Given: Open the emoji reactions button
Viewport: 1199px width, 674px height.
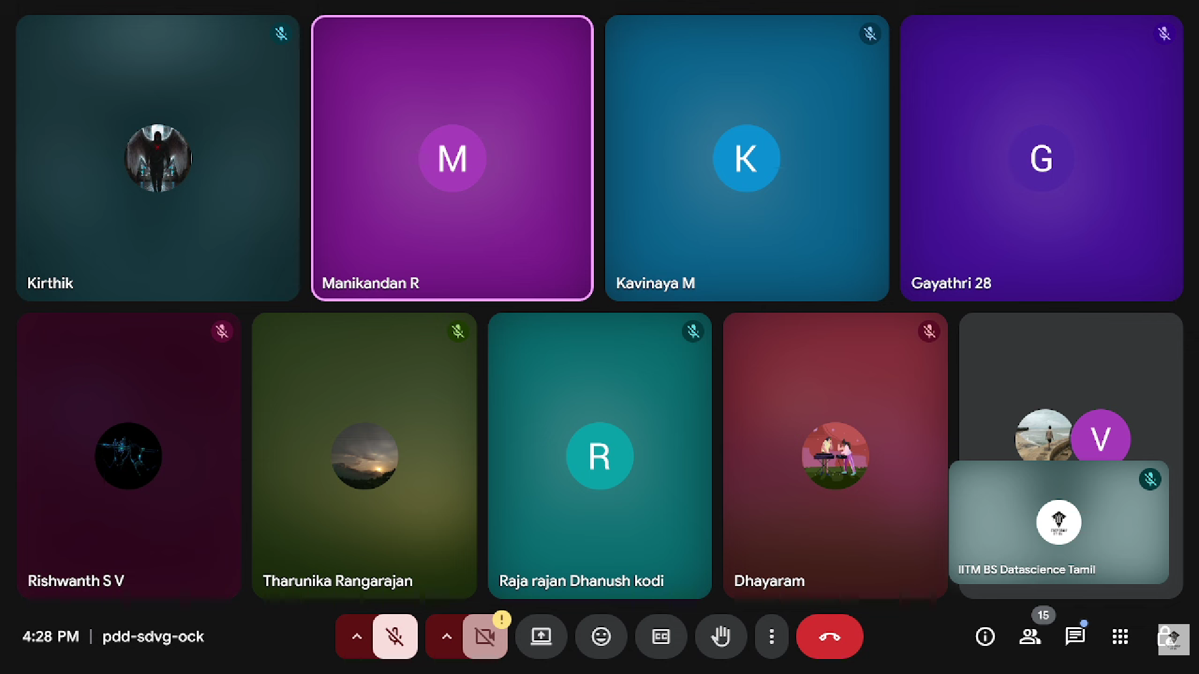Looking at the screenshot, I should tap(601, 637).
